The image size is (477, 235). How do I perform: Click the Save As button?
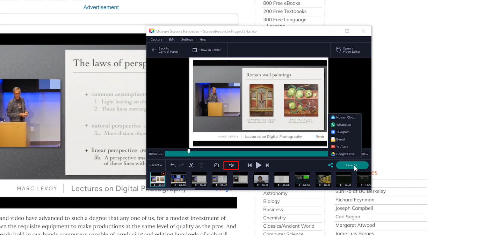coord(352,165)
